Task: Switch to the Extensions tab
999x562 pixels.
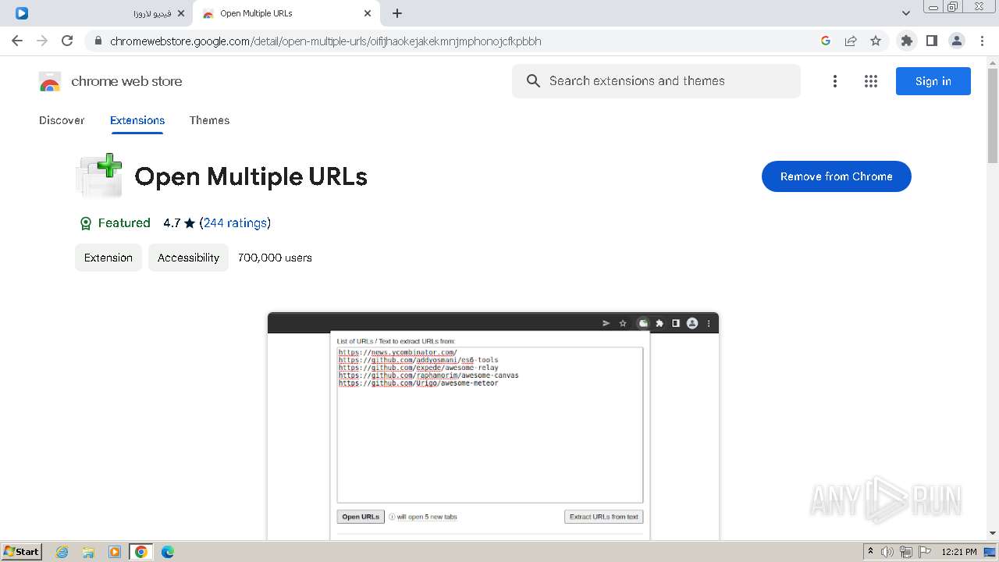Action: pyautogui.click(x=137, y=120)
